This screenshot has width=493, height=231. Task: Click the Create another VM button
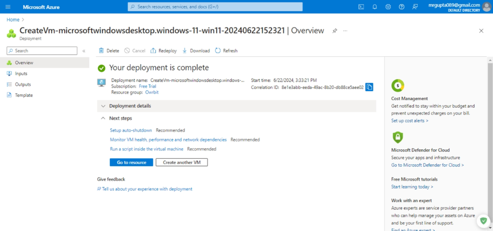[182, 163]
